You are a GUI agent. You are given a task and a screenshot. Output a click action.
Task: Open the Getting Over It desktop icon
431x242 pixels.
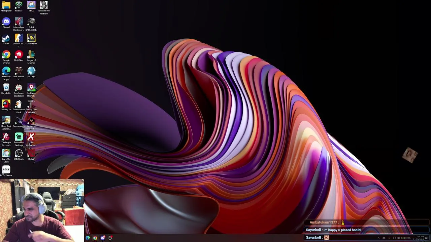[x=31, y=107]
